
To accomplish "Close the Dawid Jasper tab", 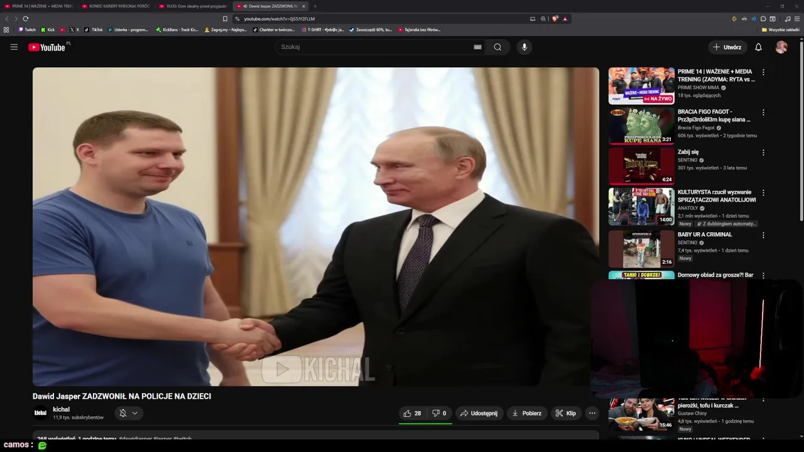I will pyautogui.click(x=303, y=6).
